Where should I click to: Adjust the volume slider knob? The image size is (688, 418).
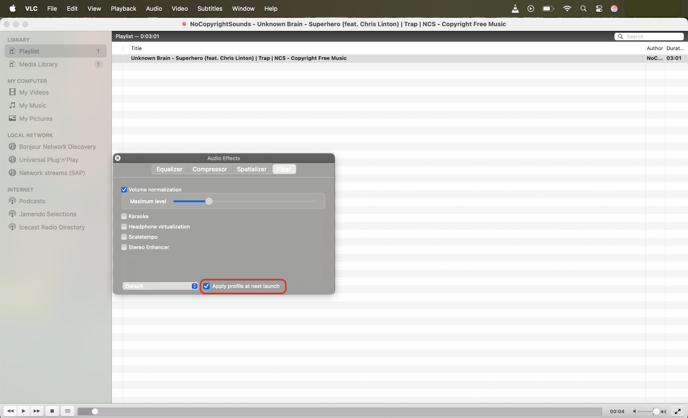click(x=656, y=411)
